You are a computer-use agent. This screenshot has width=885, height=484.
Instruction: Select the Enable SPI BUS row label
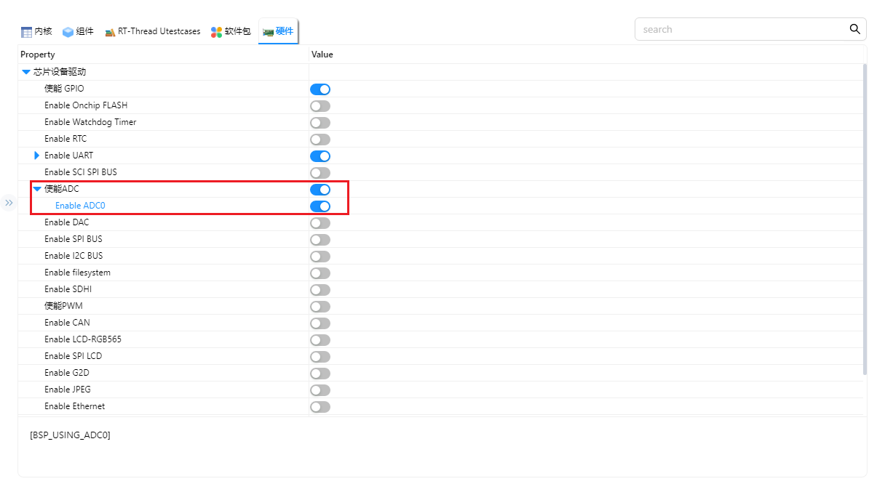point(74,239)
